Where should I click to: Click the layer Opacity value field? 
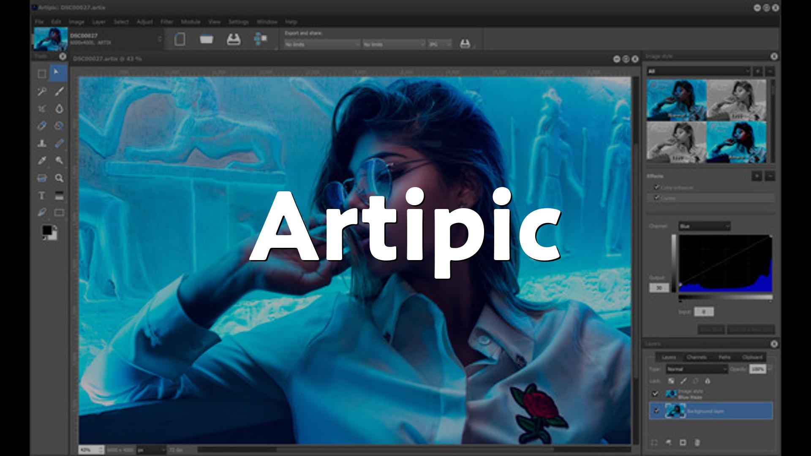tap(758, 369)
